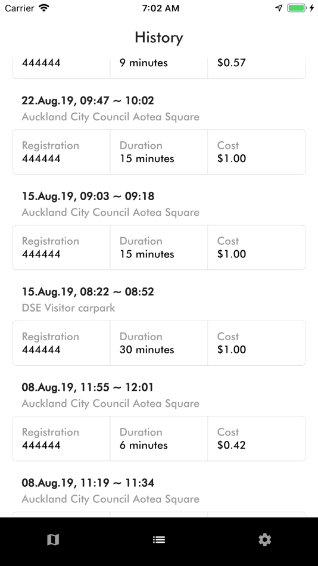The height and width of the screenshot is (566, 318).
Task: Tap the 9 minutes duration cell
Action: [159, 68]
